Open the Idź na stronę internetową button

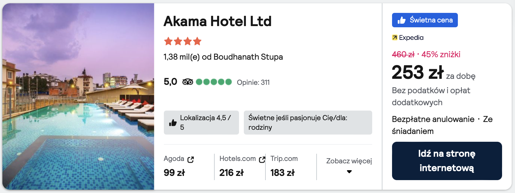447,161
